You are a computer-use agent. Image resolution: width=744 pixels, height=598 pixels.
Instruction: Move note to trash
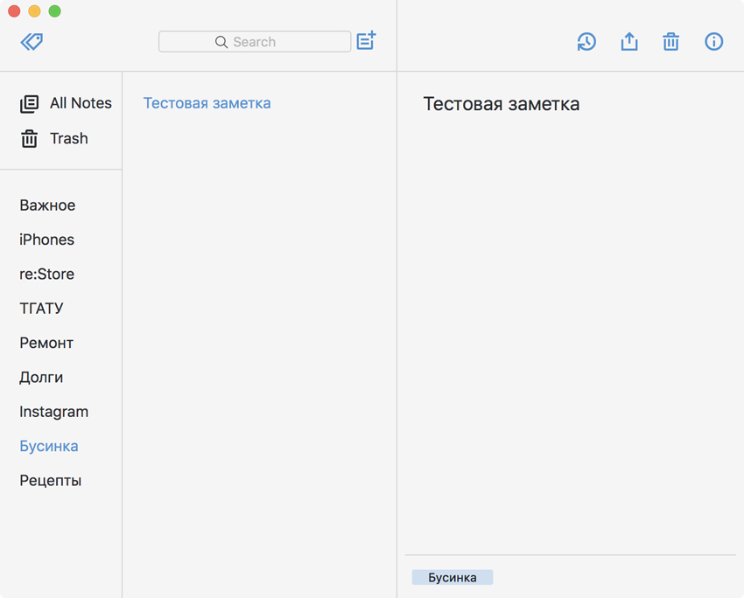[x=671, y=41]
